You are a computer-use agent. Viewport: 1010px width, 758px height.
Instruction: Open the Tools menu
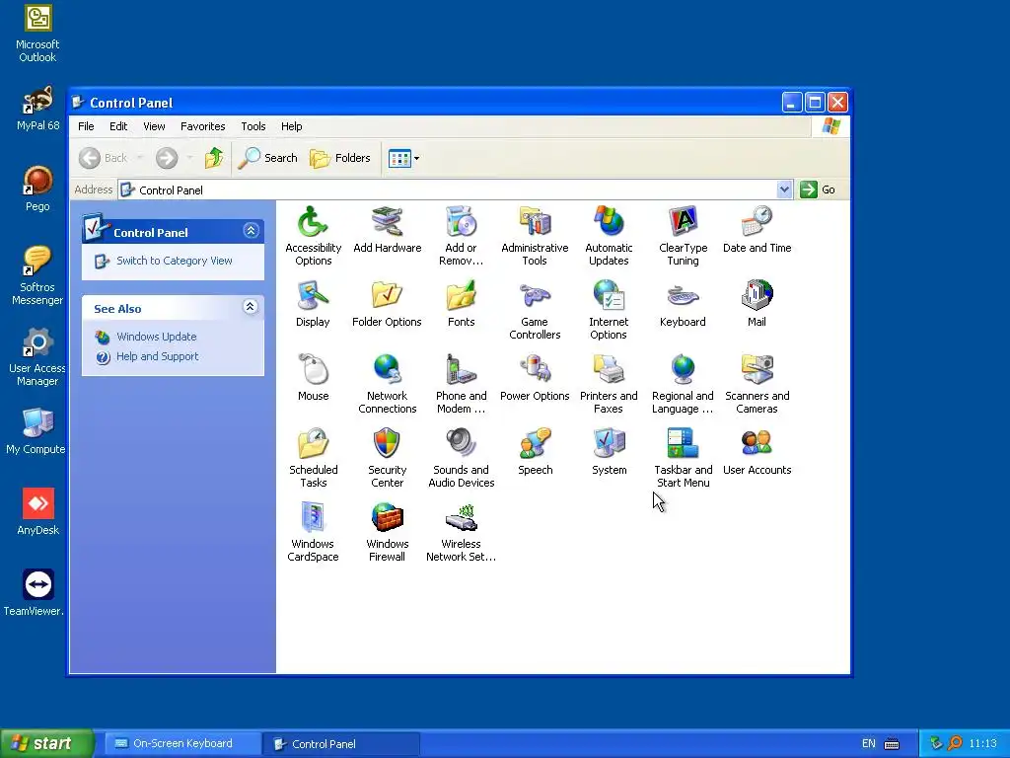253,126
